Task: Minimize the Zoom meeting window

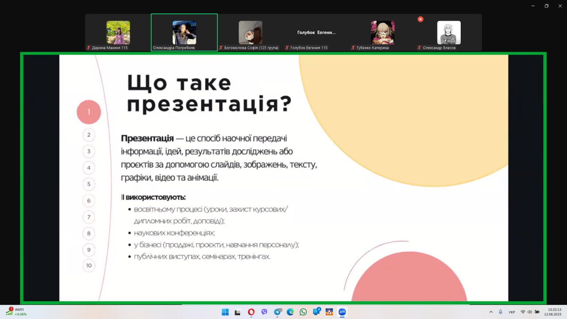Action: [533, 6]
